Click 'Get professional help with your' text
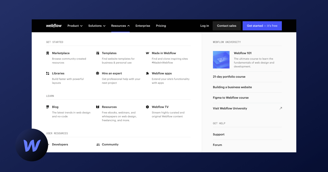Viewport: 328px width, 172px height. tap(121, 81)
